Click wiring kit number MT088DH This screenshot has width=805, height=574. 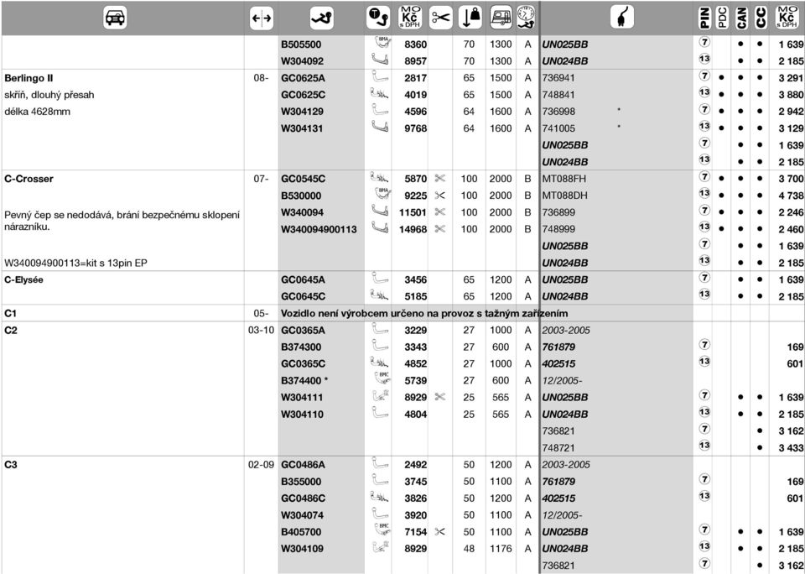(x=564, y=196)
